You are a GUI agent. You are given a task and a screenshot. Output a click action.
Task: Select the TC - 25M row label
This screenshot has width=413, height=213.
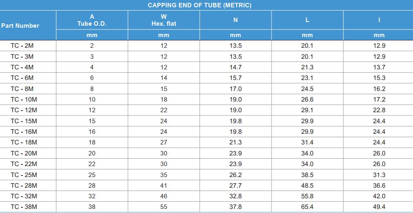pos(24,175)
